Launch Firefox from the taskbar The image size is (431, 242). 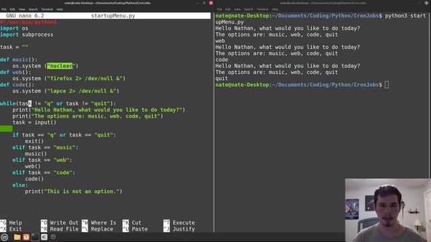26,237
